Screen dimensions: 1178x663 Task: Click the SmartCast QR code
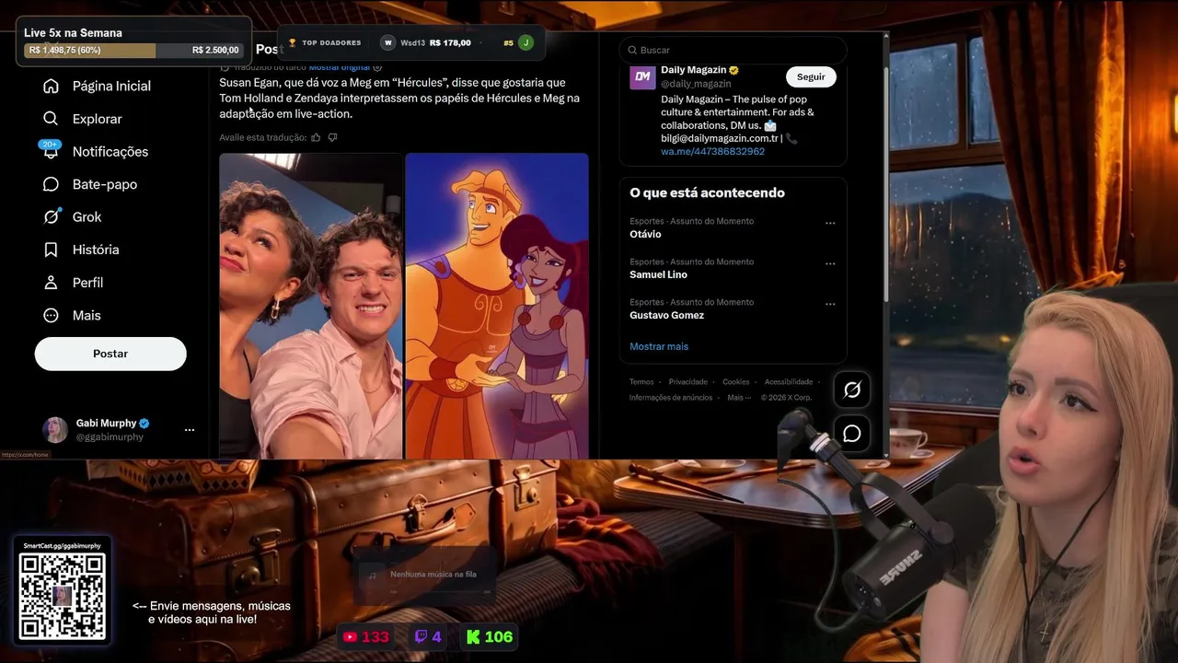62,597
